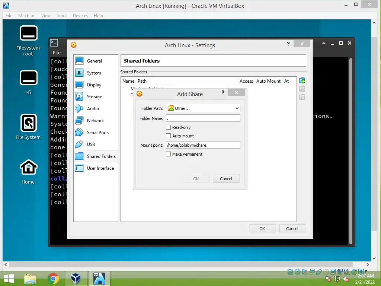Click the Add Share help question mark
The width and height of the screenshot is (381, 286).
[223, 92]
